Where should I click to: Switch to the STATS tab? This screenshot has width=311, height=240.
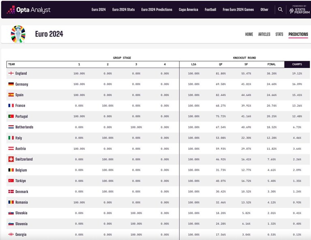coord(279,34)
